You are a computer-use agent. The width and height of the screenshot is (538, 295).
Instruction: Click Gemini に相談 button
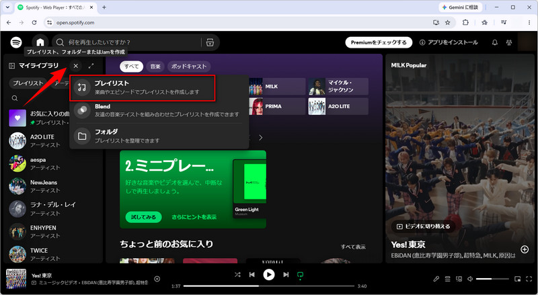coord(461,7)
